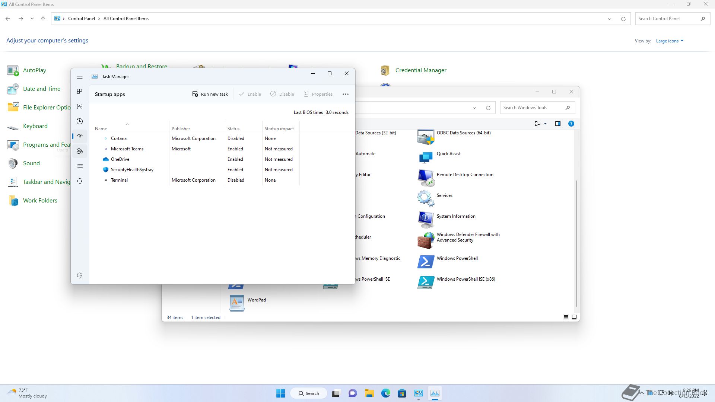Expand Control Panel address bar history dropdown
This screenshot has height=402, width=715.
click(x=610, y=19)
